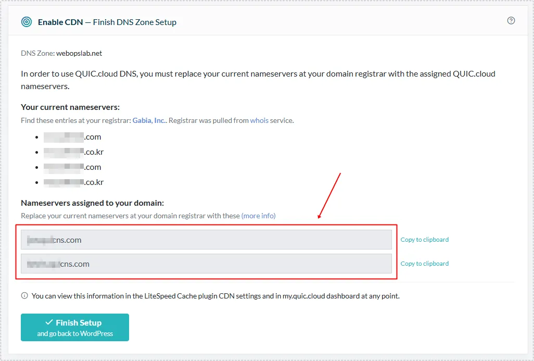Select the first current nameserver ending in .co.kr
The height and width of the screenshot is (361, 534).
[73, 152]
